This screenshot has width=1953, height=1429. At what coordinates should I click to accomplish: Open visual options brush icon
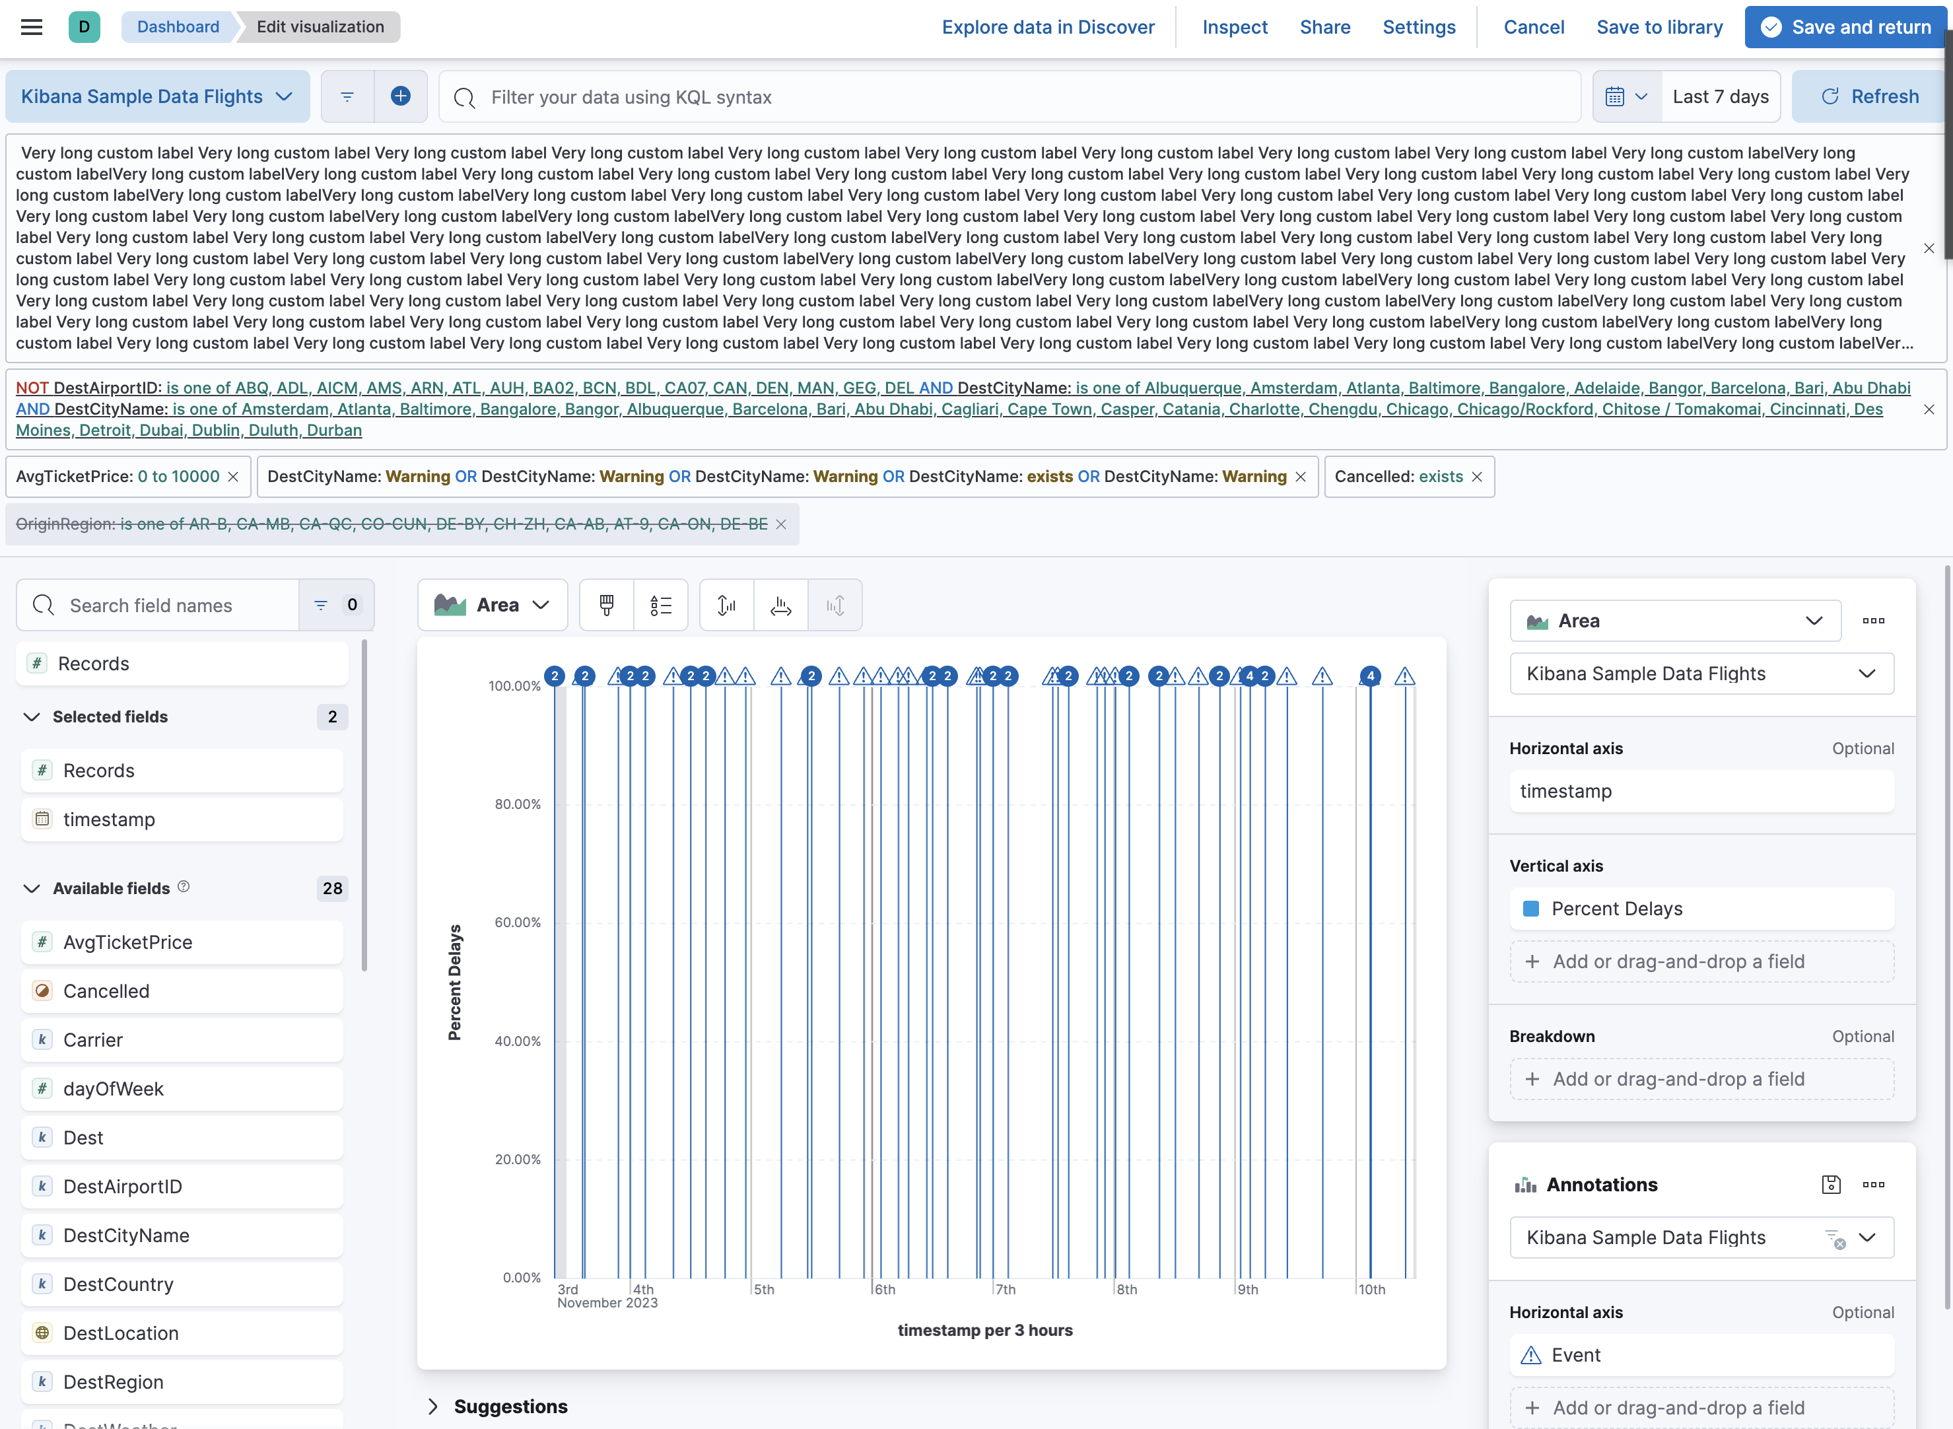coord(606,605)
